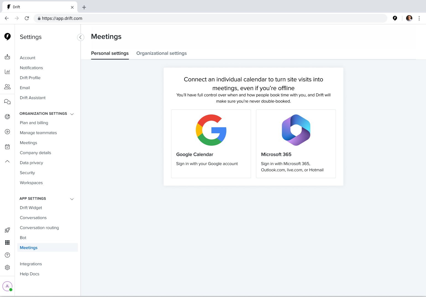Open the conversations chat bubbles icon

[x=7, y=102]
